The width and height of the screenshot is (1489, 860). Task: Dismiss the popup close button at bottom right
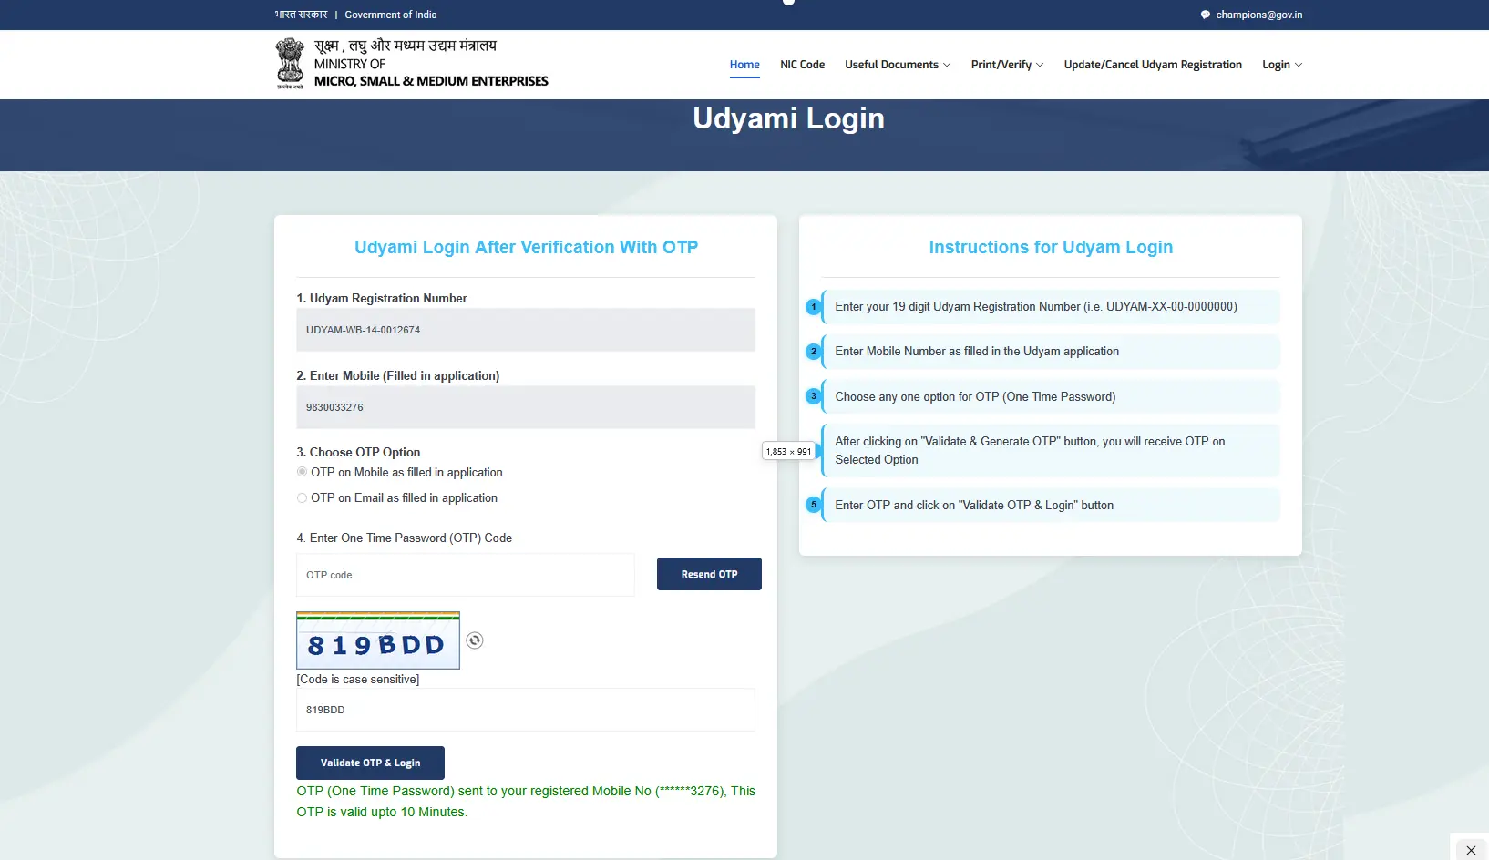(x=1470, y=850)
